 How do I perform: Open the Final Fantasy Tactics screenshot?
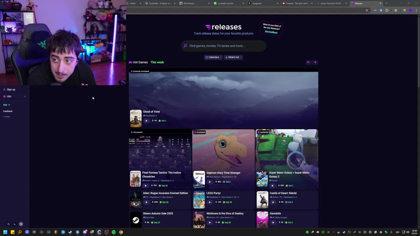(160, 149)
